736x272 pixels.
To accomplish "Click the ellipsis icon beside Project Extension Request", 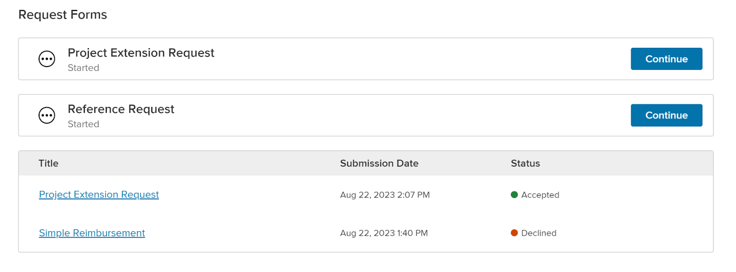I will coord(46,59).
